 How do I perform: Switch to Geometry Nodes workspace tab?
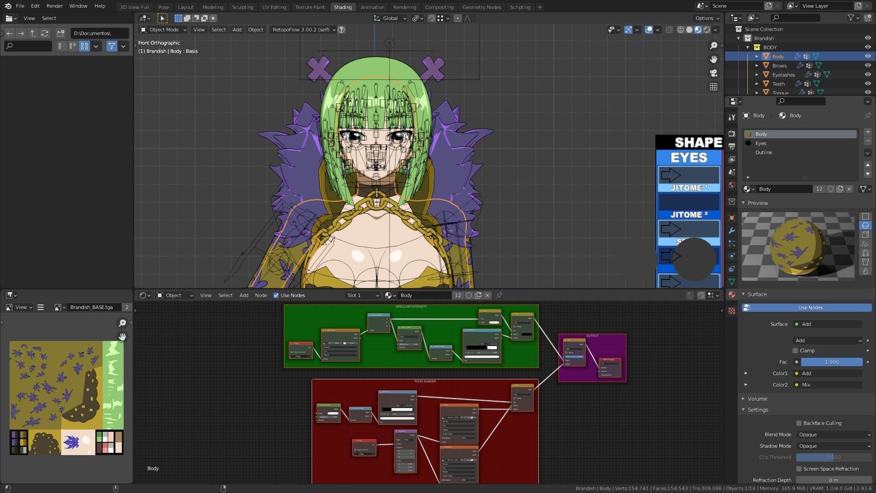click(x=481, y=7)
